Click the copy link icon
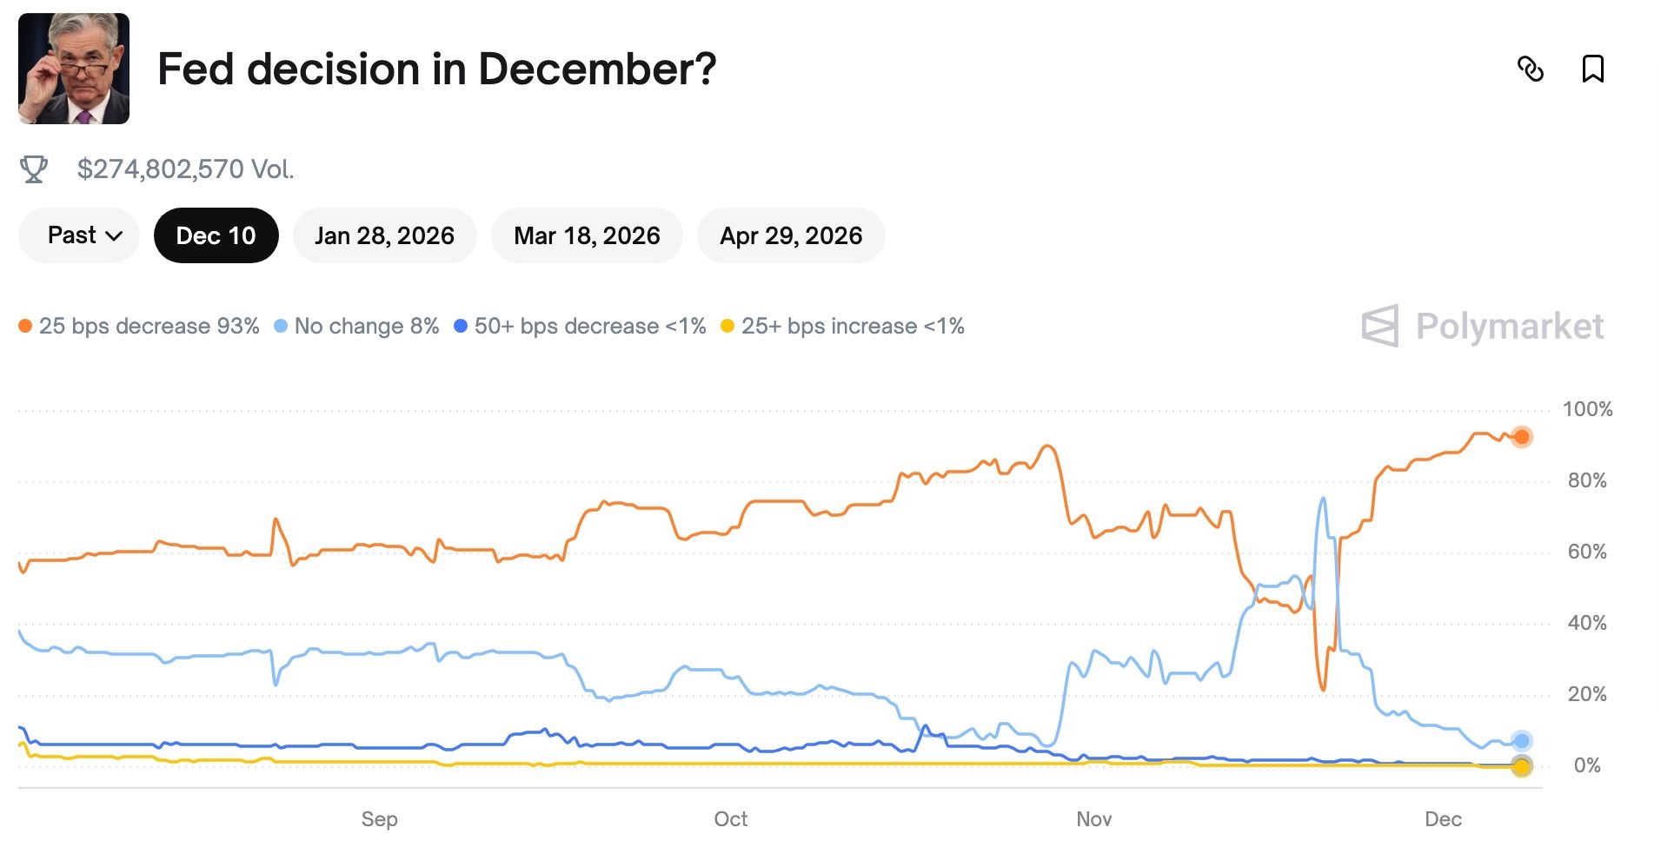 coord(1532,69)
